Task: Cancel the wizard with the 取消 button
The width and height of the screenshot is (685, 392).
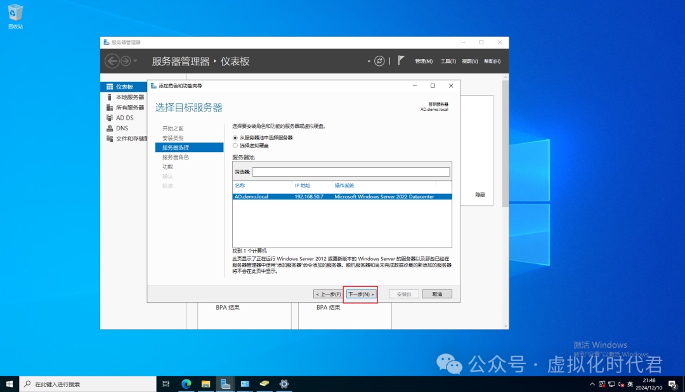Action: pos(437,294)
